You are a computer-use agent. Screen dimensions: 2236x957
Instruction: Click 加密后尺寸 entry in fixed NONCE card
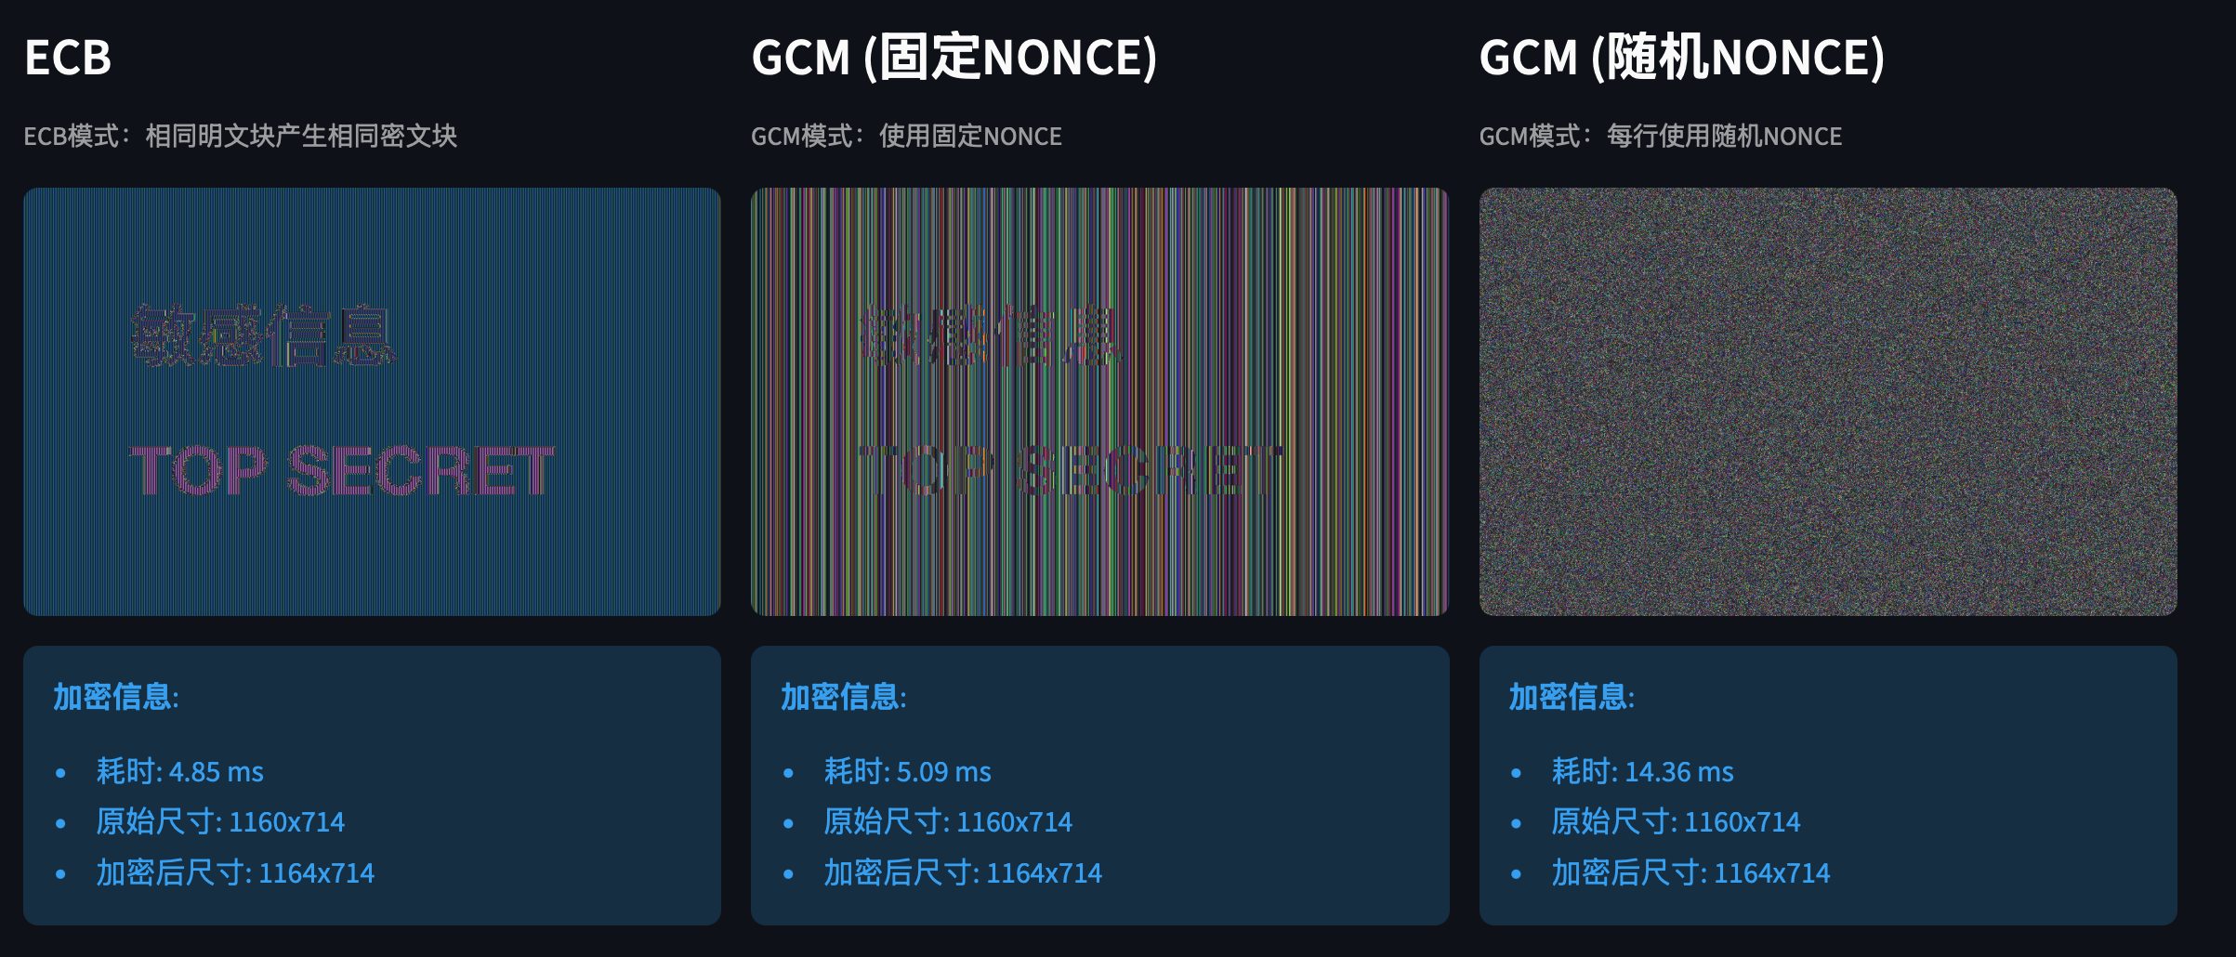pos(963,872)
